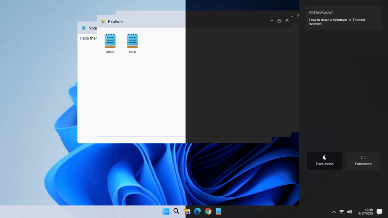Screen dimensions: 388x218
Task: Open Microsoft Edge from the taskbar
Action: (x=198, y=211)
